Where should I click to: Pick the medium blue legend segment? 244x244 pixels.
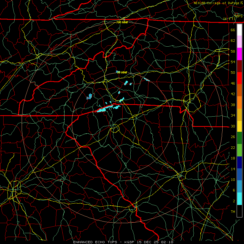tap(239, 174)
